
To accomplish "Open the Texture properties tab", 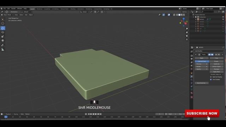I will coord(191,97).
